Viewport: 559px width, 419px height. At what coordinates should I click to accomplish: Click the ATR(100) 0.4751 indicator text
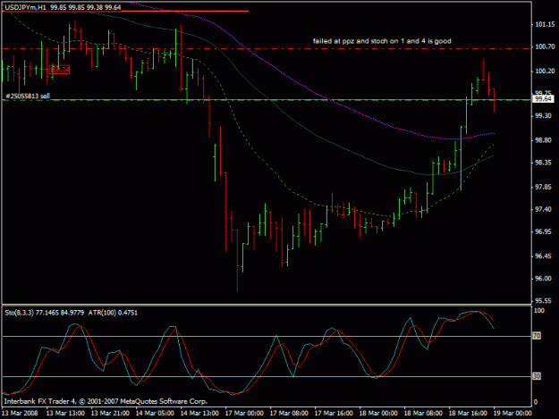pyautogui.click(x=113, y=313)
